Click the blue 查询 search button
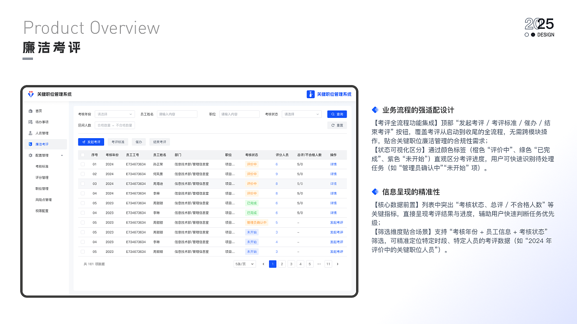The height and width of the screenshot is (324, 577). coord(337,114)
